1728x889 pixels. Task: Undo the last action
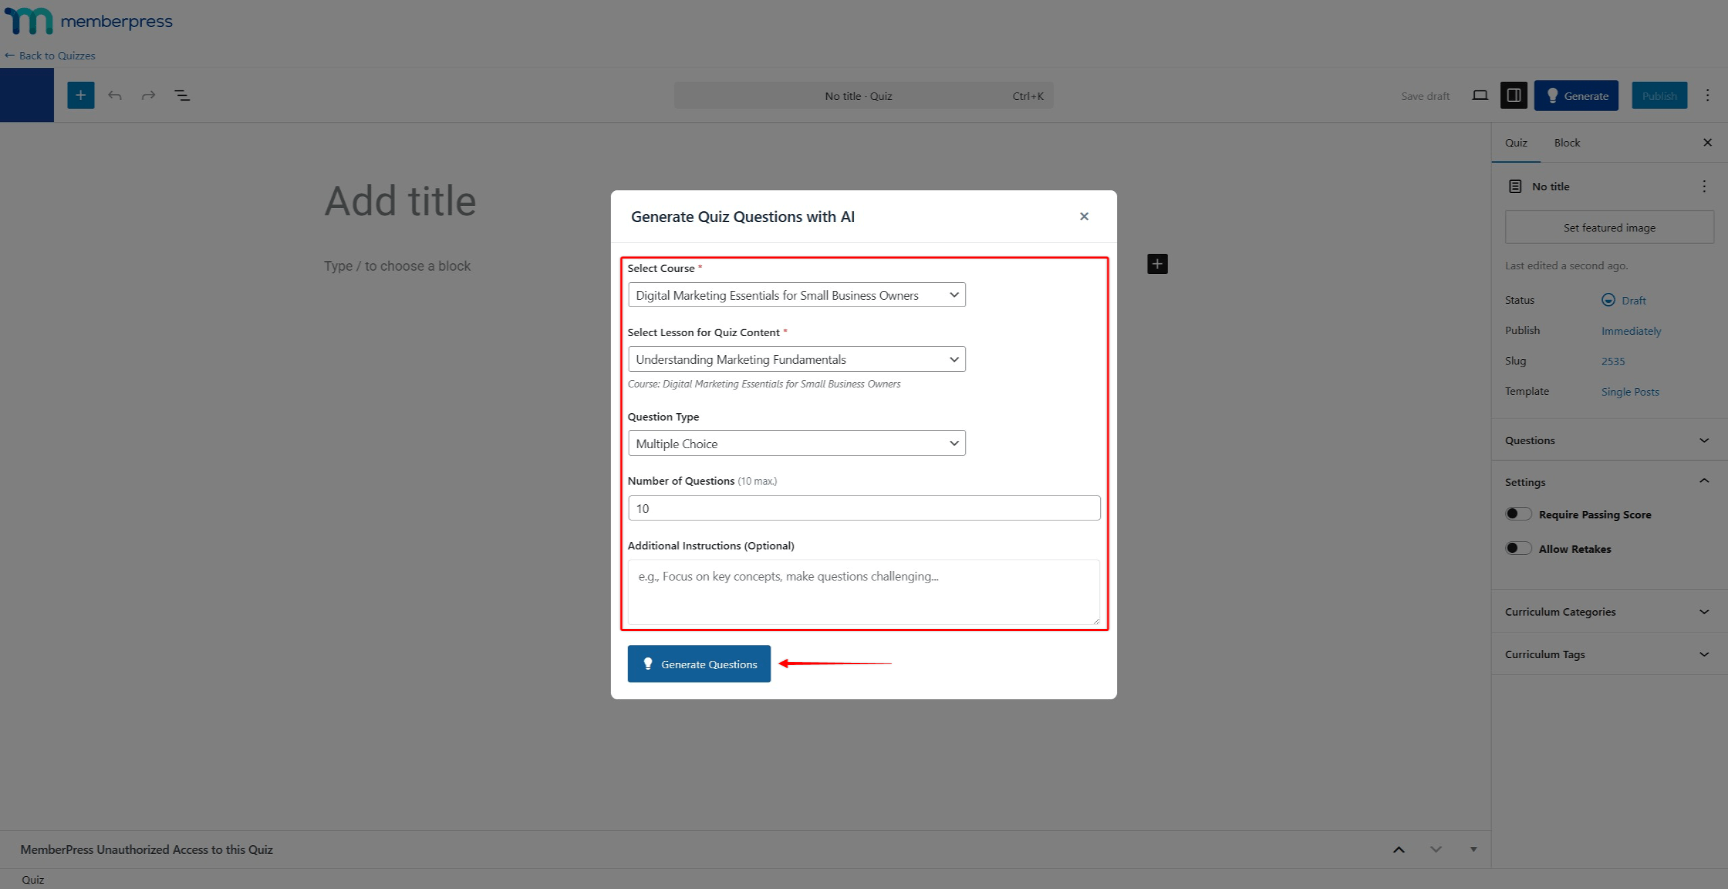115,95
